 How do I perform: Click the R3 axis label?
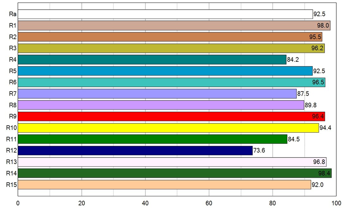(x=13, y=48)
